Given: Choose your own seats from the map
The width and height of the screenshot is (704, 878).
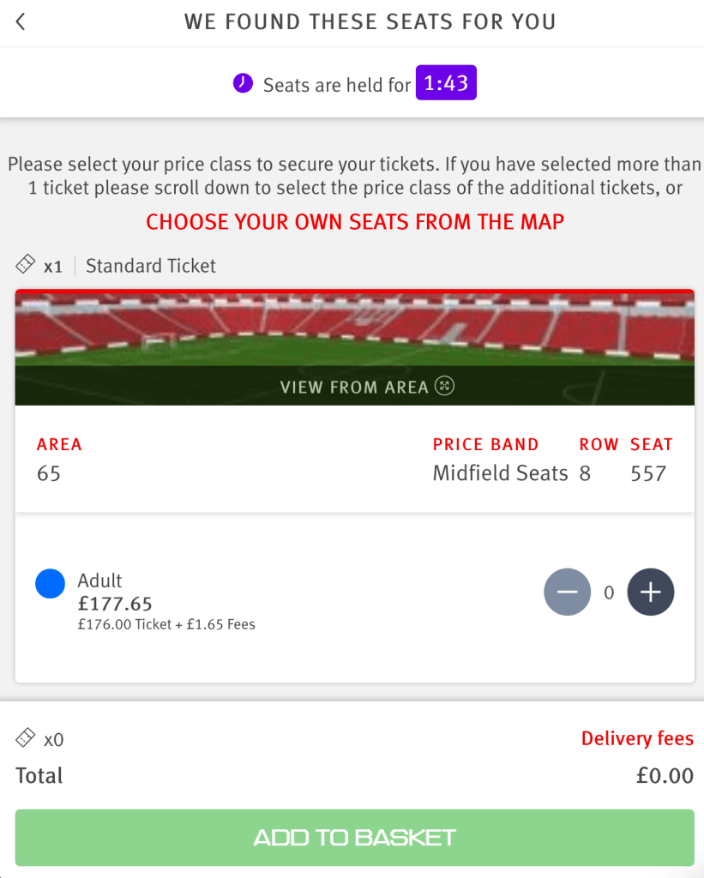Looking at the screenshot, I should point(355,222).
